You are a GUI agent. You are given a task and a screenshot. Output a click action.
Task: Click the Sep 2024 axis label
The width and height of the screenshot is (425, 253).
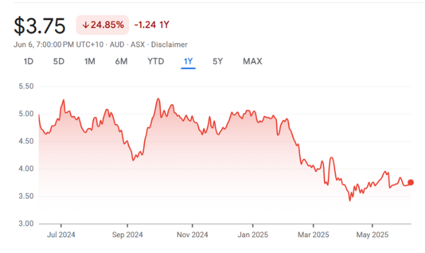coord(126,235)
